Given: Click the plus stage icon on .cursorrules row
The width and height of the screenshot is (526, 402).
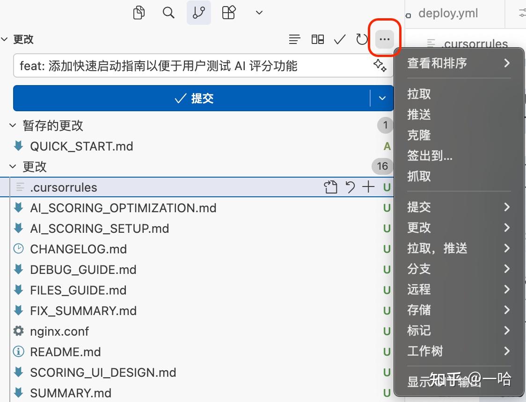Looking at the screenshot, I should [368, 187].
